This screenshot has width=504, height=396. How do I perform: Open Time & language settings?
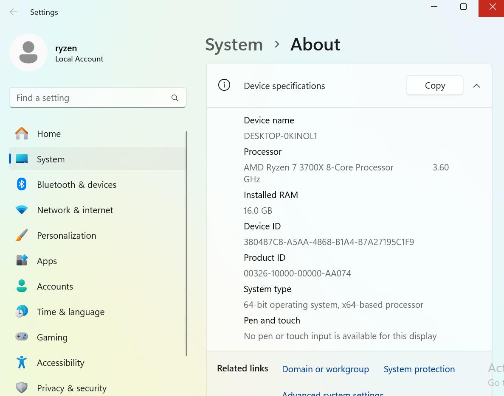pyautogui.click(x=98, y=312)
